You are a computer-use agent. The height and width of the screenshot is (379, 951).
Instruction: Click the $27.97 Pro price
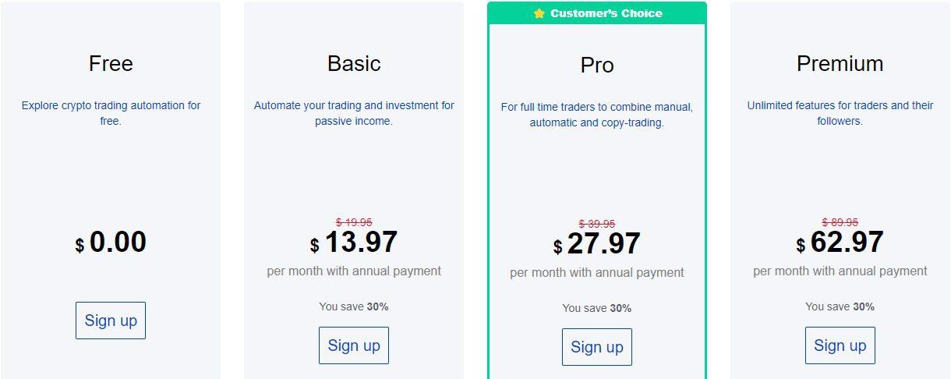coord(597,244)
